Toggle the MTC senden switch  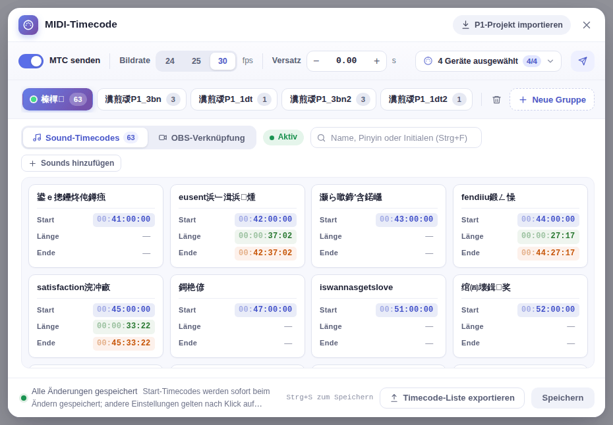coord(31,61)
